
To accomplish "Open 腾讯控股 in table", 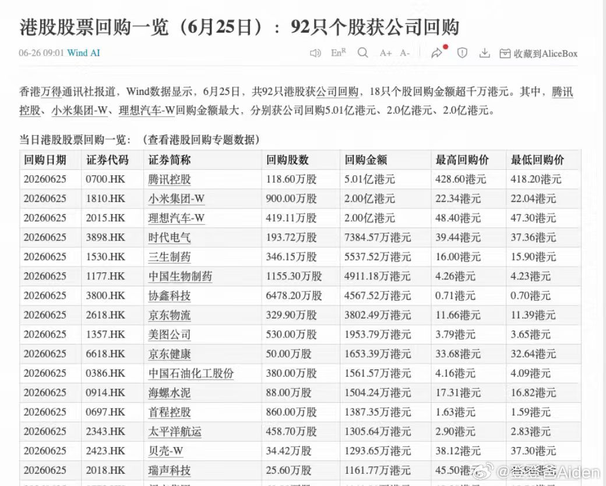I will [x=170, y=179].
